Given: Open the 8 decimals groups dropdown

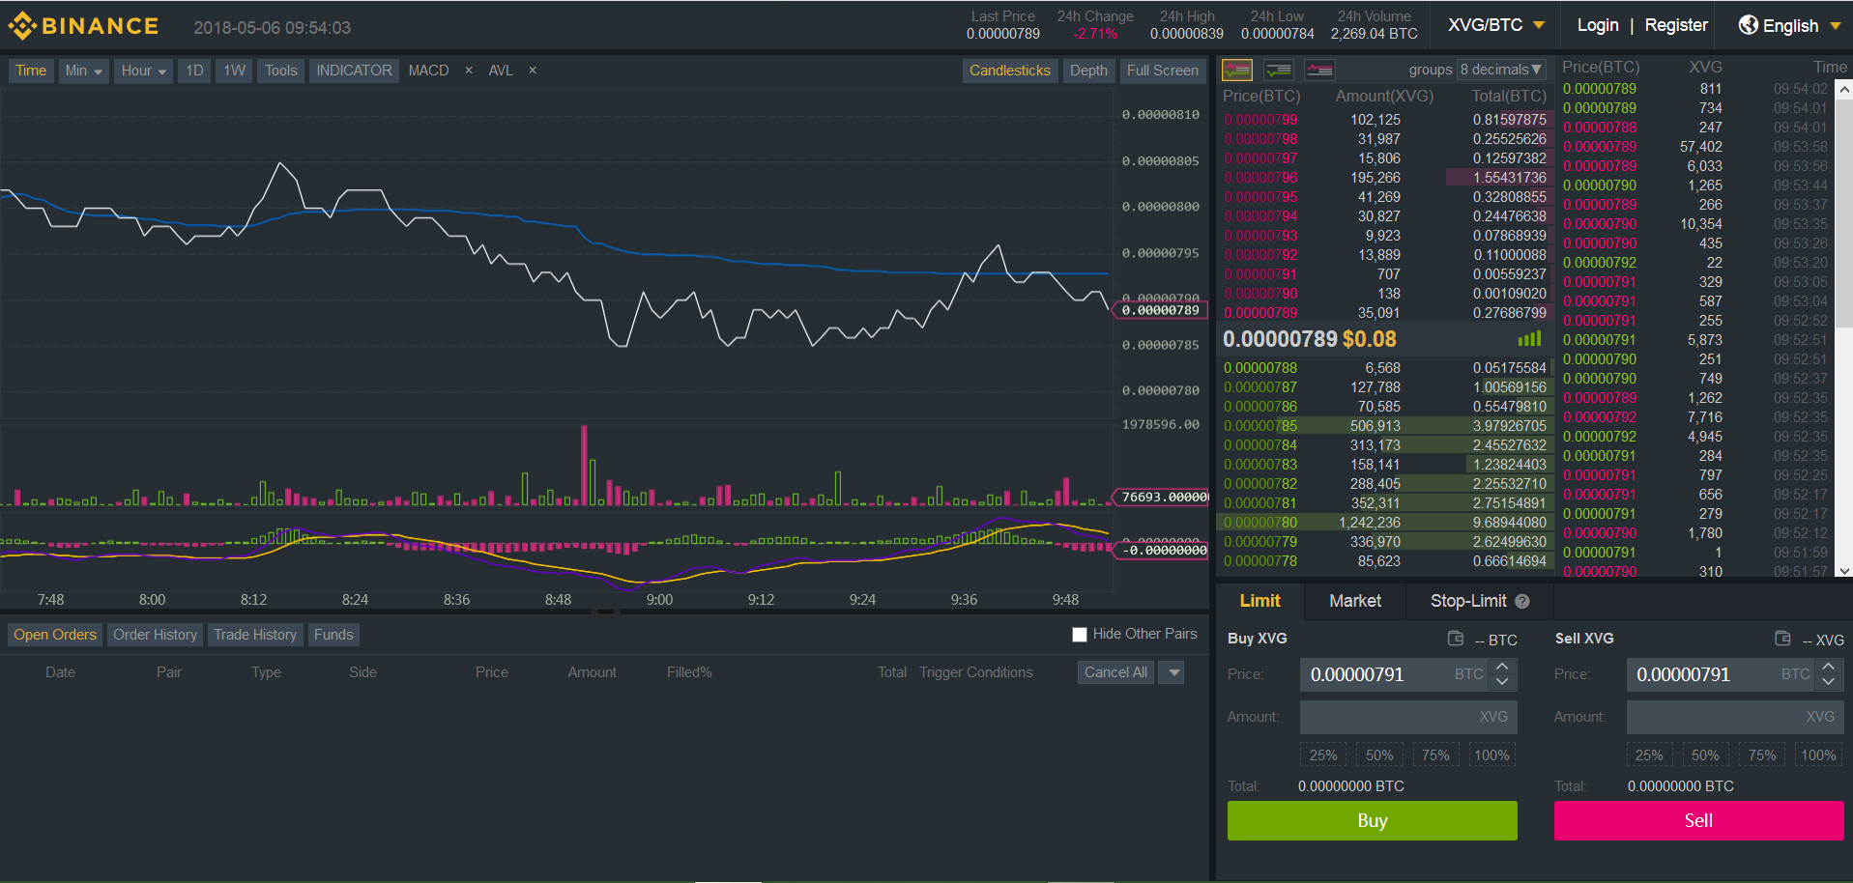Looking at the screenshot, I should coord(1501,70).
